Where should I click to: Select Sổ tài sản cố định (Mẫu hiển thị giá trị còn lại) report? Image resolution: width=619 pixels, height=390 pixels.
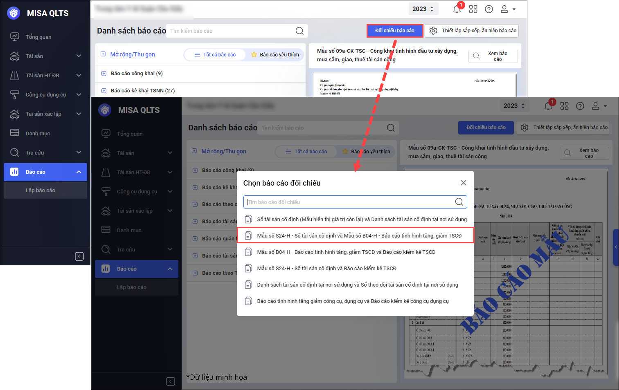click(x=355, y=219)
